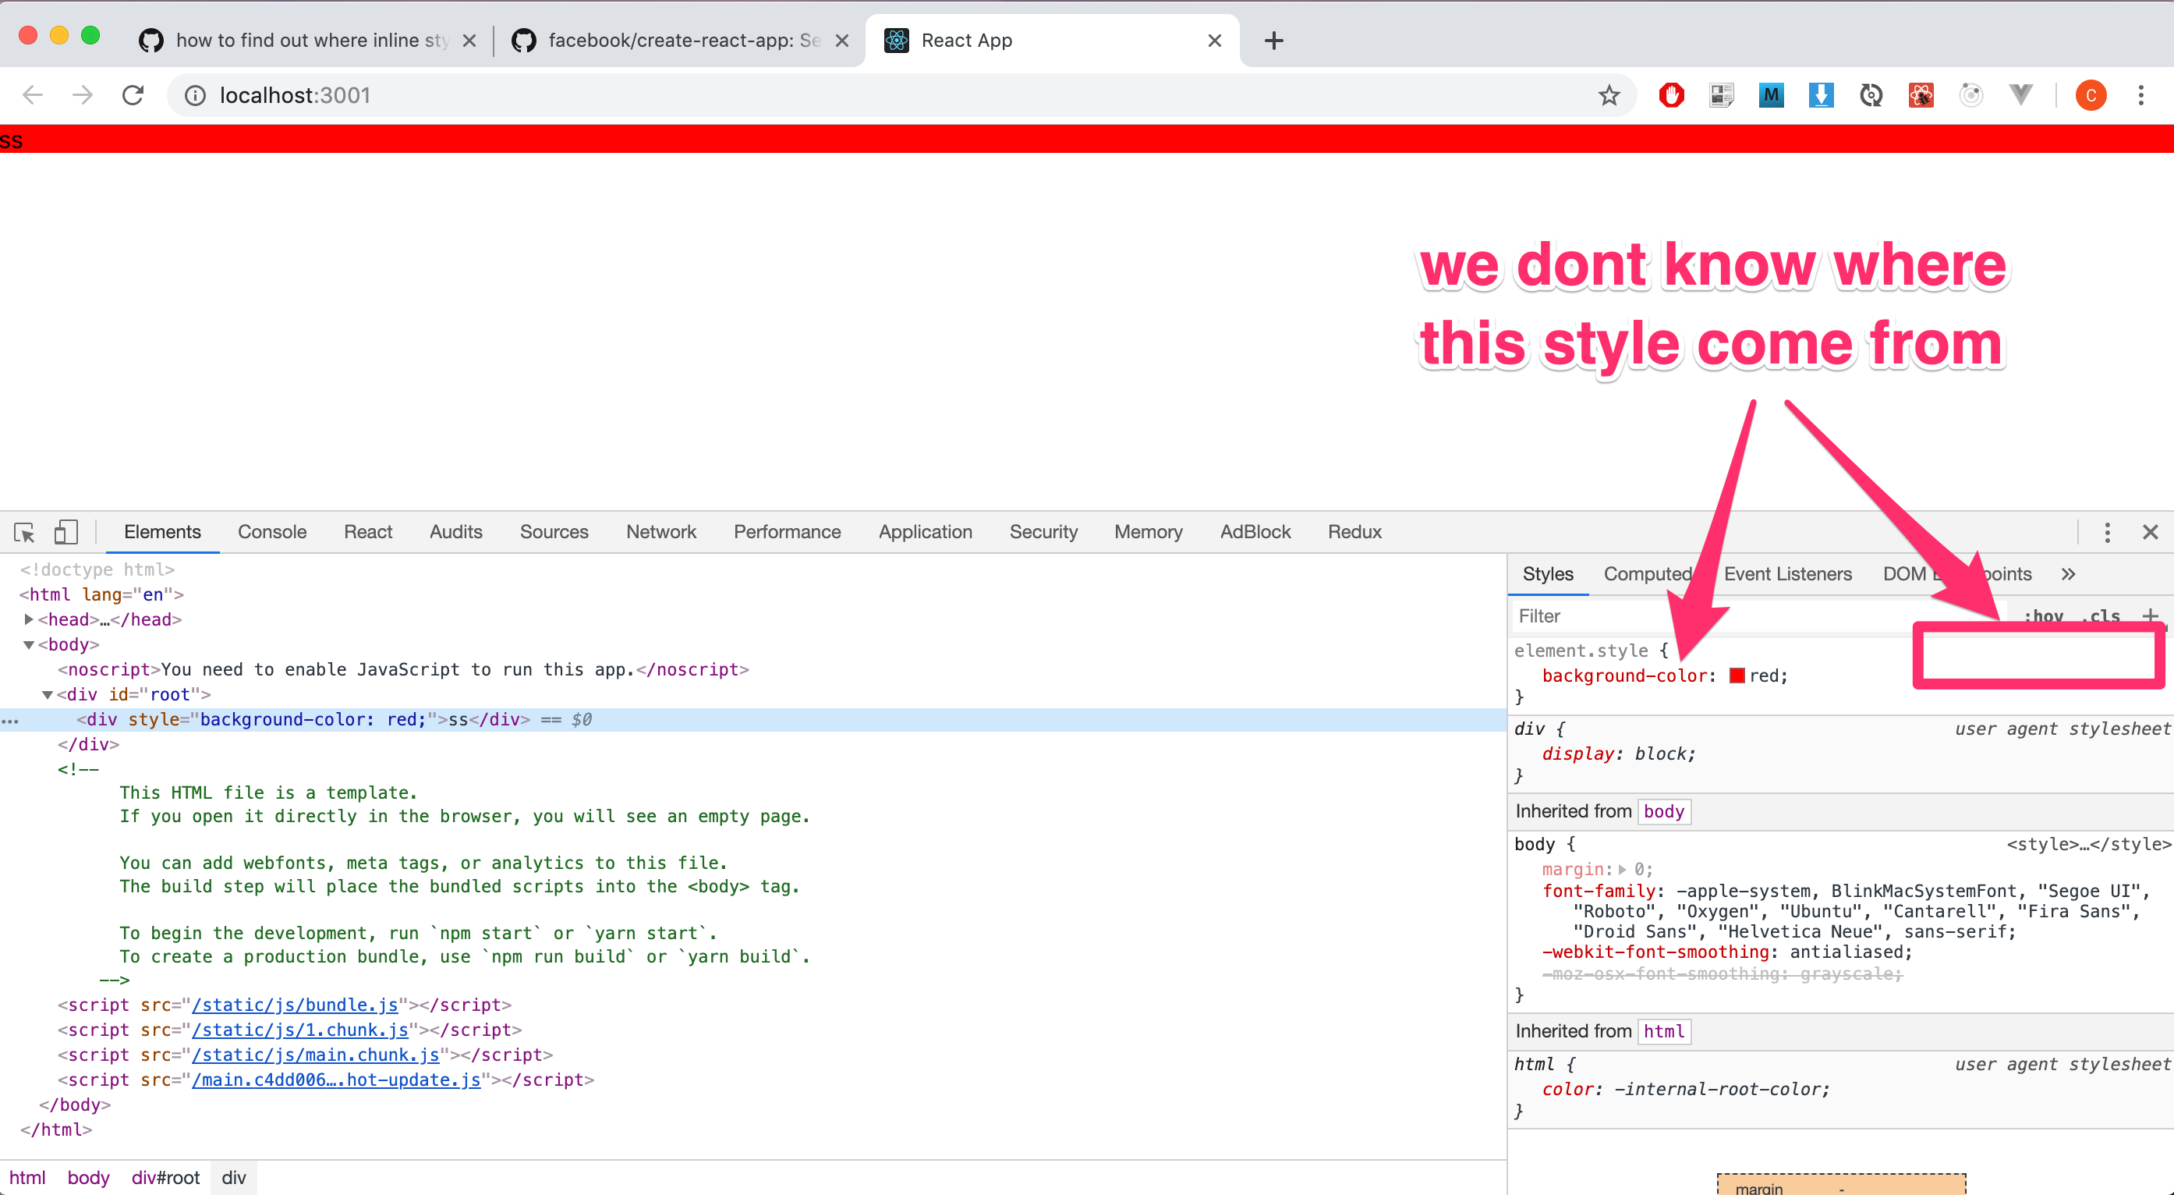This screenshot has width=2174, height=1195.
Task: Collapse the div id="root" node
Action: coord(48,694)
